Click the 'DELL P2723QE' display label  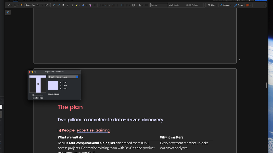(54, 94)
